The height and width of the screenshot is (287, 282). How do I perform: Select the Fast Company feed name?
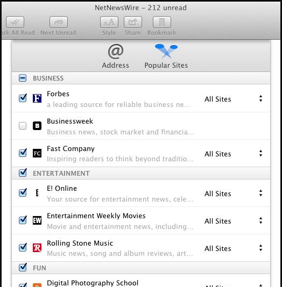point(70,149)
